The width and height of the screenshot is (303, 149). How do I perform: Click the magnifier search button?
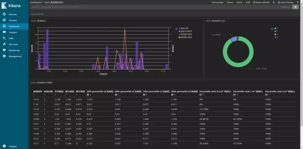pos(295,7)
